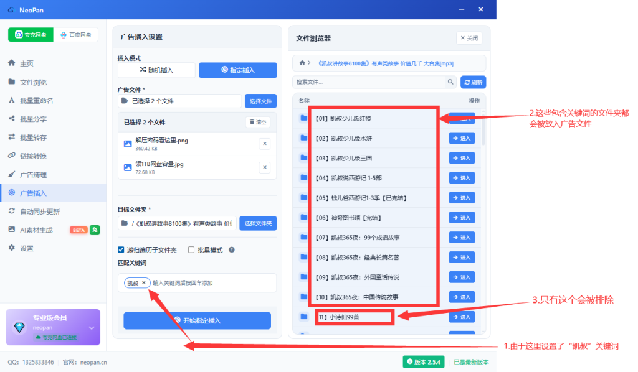Click the file list vertical scrollbar
The height and width of the screenshot is (372, 638).
(483, 128)
